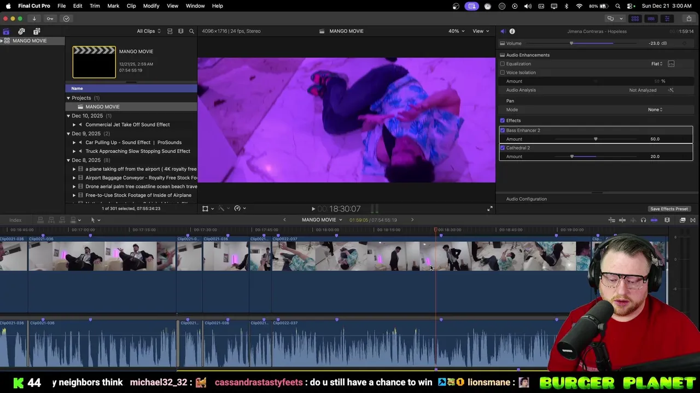Open the Equalization Flat preset dropdown
700x393 pixels.
pos(657,64)
